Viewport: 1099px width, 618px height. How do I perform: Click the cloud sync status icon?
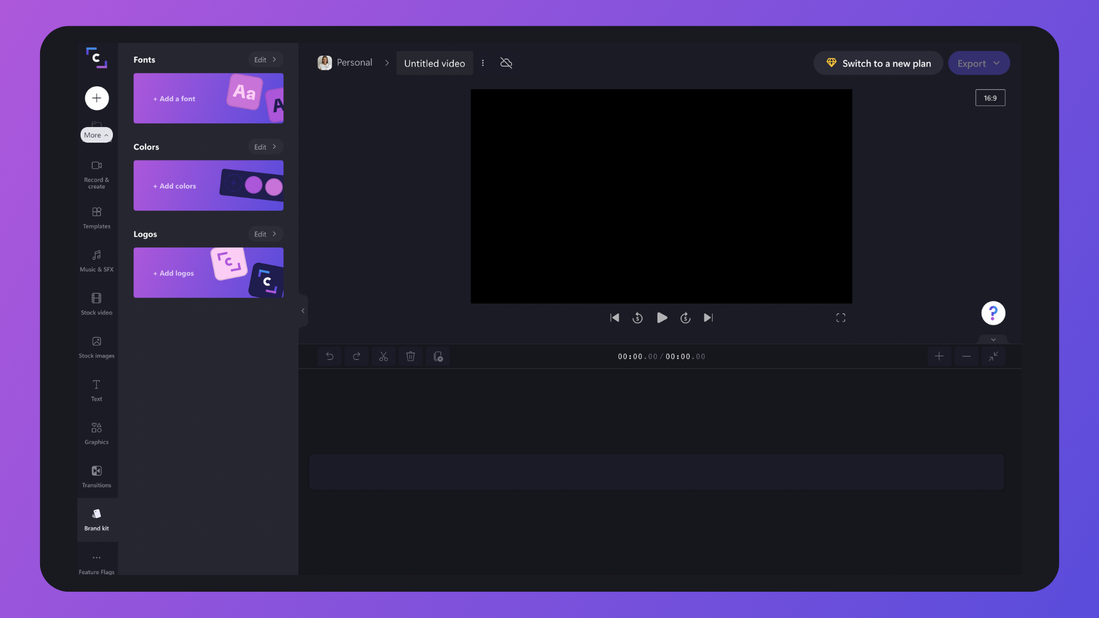[506, 63]
